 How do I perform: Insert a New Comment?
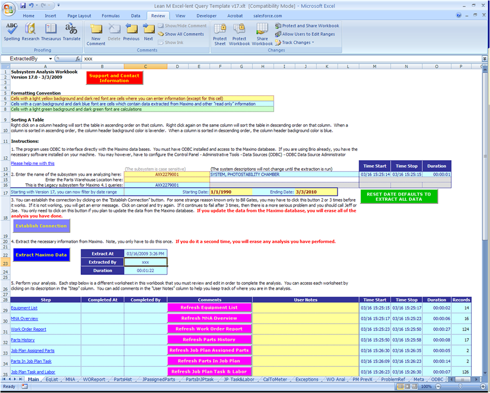tap(96, 34)
